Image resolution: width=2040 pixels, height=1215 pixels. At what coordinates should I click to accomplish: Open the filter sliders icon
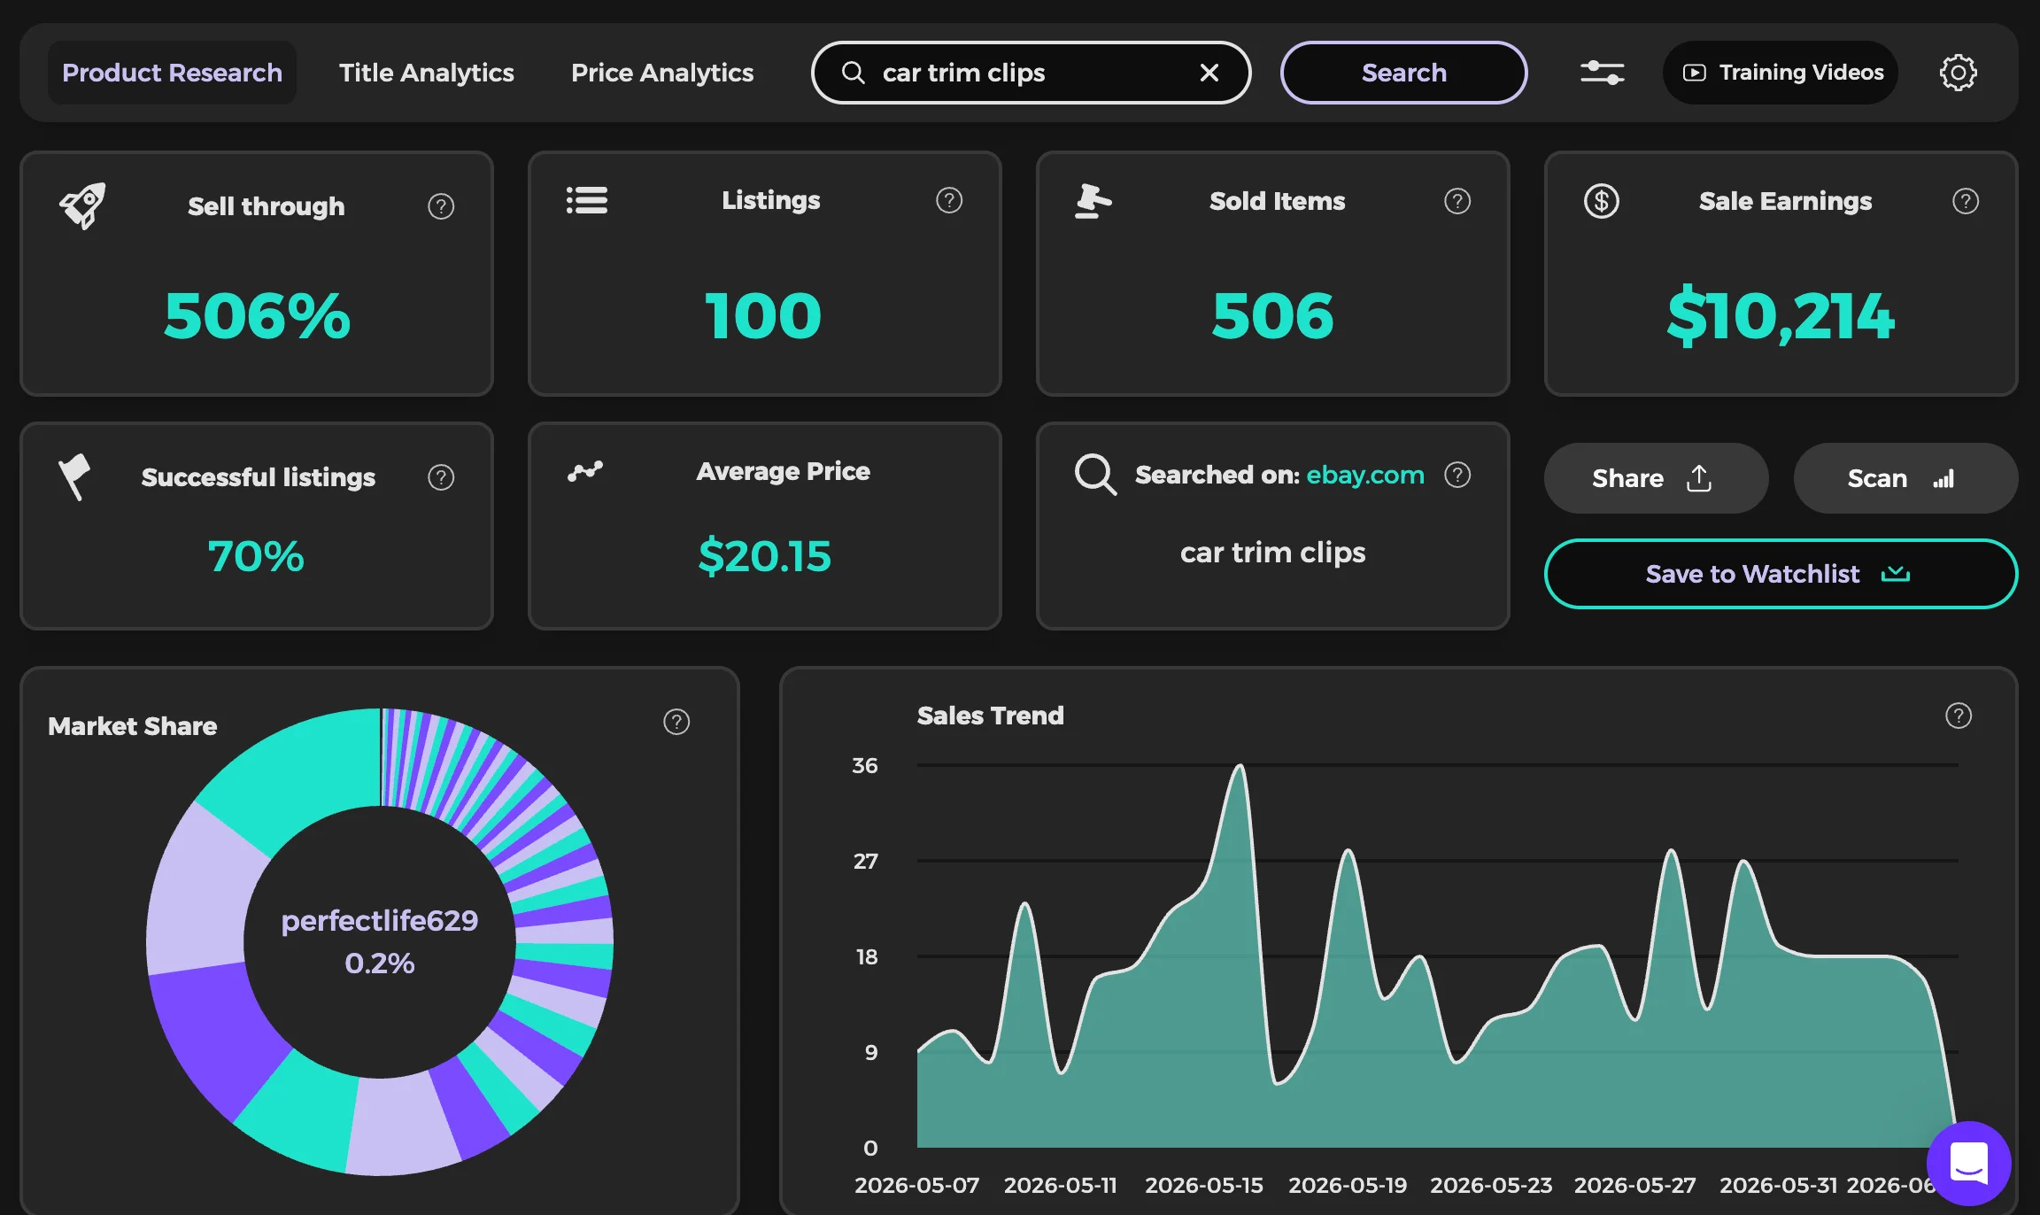(1602, 73)
